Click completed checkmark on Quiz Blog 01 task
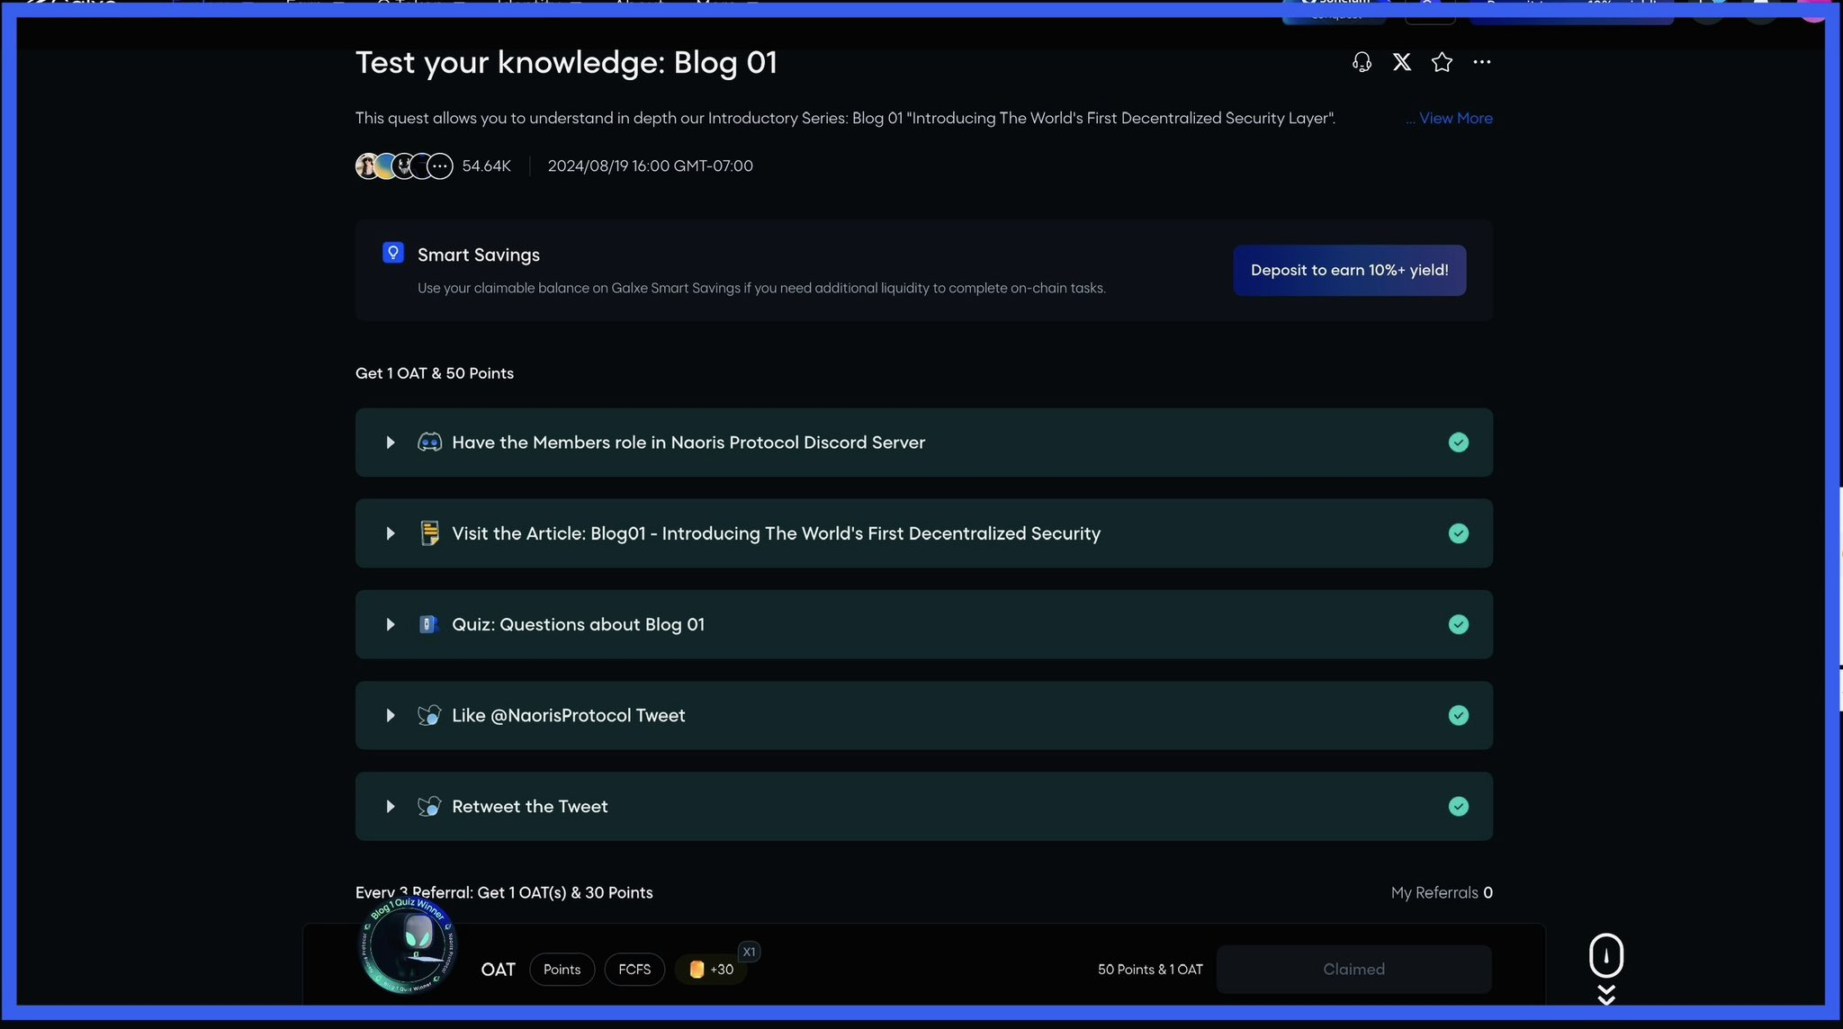1843x1029 pixels. [1459, 624]
